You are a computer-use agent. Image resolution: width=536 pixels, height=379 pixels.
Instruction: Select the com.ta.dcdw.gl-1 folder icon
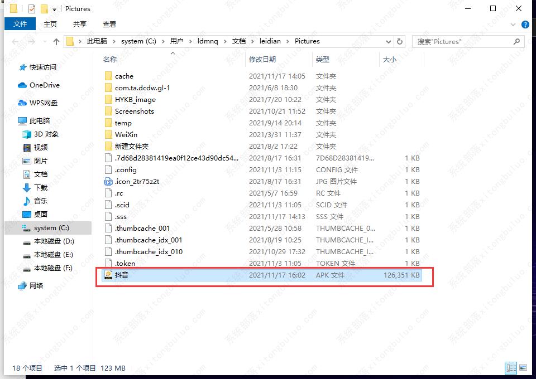pos(108,88)
